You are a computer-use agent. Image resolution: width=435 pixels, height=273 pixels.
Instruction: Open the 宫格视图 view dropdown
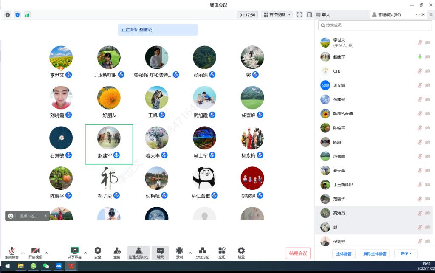(x=277, y=15)
